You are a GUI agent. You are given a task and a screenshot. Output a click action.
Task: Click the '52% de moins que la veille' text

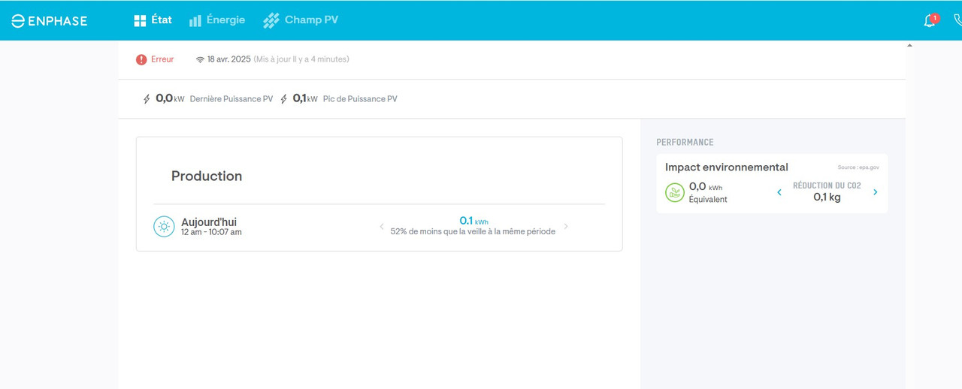coord(473,231)
